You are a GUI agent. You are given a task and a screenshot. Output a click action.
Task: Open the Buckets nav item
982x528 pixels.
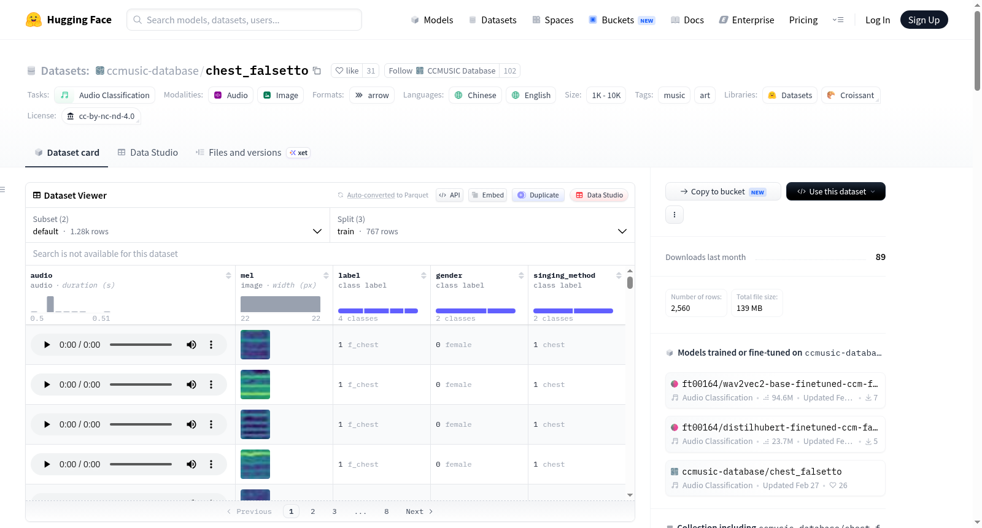[622, 20]
